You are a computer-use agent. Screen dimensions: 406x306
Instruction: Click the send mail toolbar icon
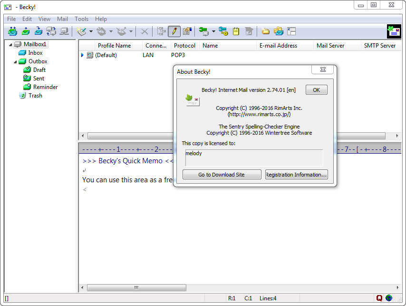pyautogui.click(x=26, y=31)
